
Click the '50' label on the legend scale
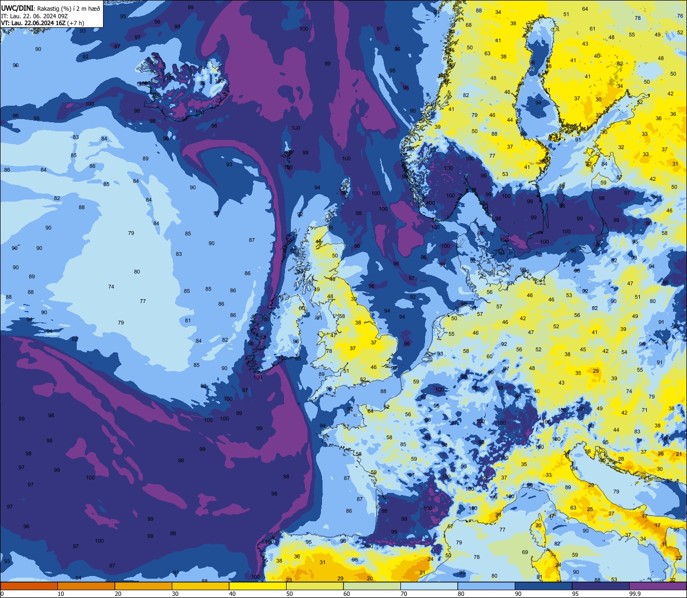point(289,594)
